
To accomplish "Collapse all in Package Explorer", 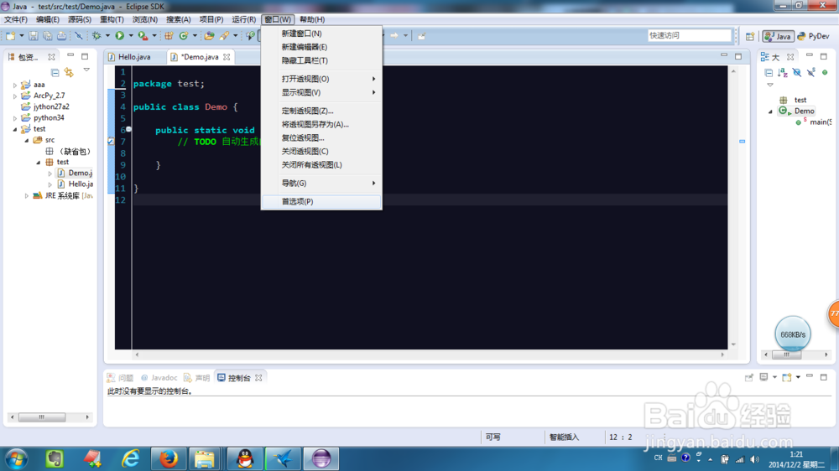I will click(x=55, y=72).
